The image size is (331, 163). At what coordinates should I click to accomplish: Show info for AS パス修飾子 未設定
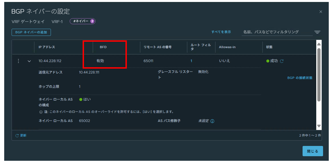tap(212, 121)
